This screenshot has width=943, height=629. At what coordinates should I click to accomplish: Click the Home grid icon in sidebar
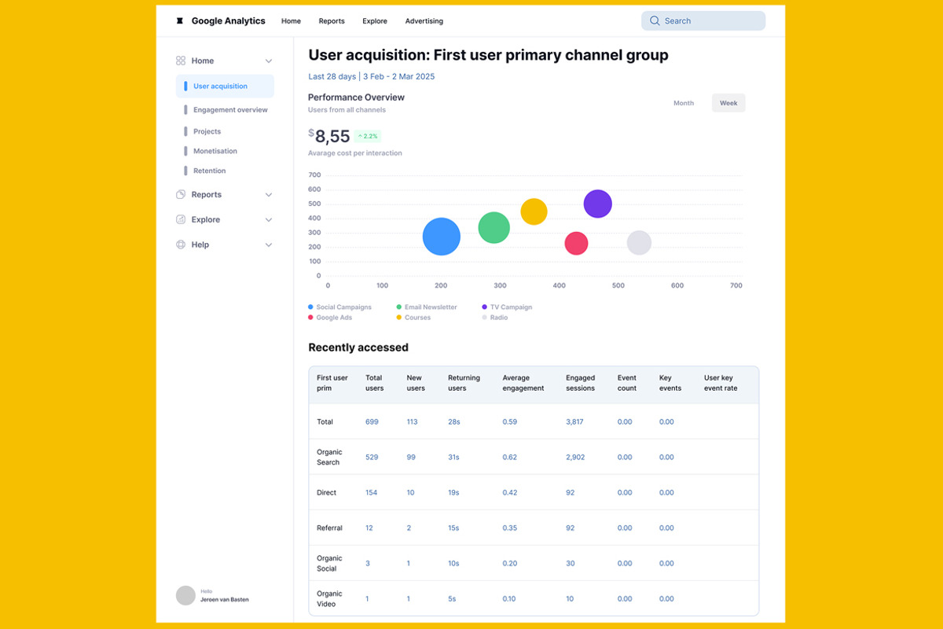(181, 61)
